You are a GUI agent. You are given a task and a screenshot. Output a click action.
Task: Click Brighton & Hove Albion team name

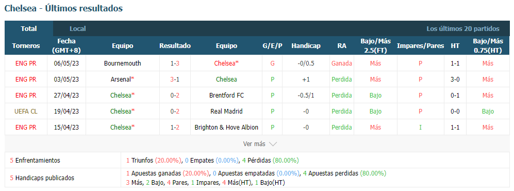(226, 127)
